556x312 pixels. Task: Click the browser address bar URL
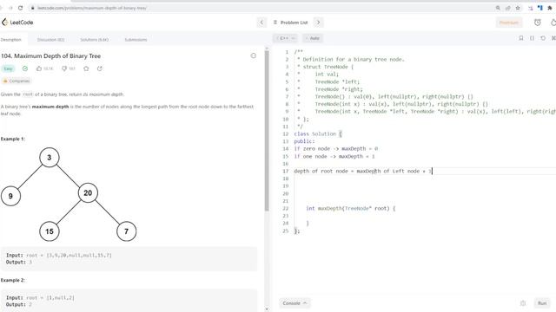point(92,8)
